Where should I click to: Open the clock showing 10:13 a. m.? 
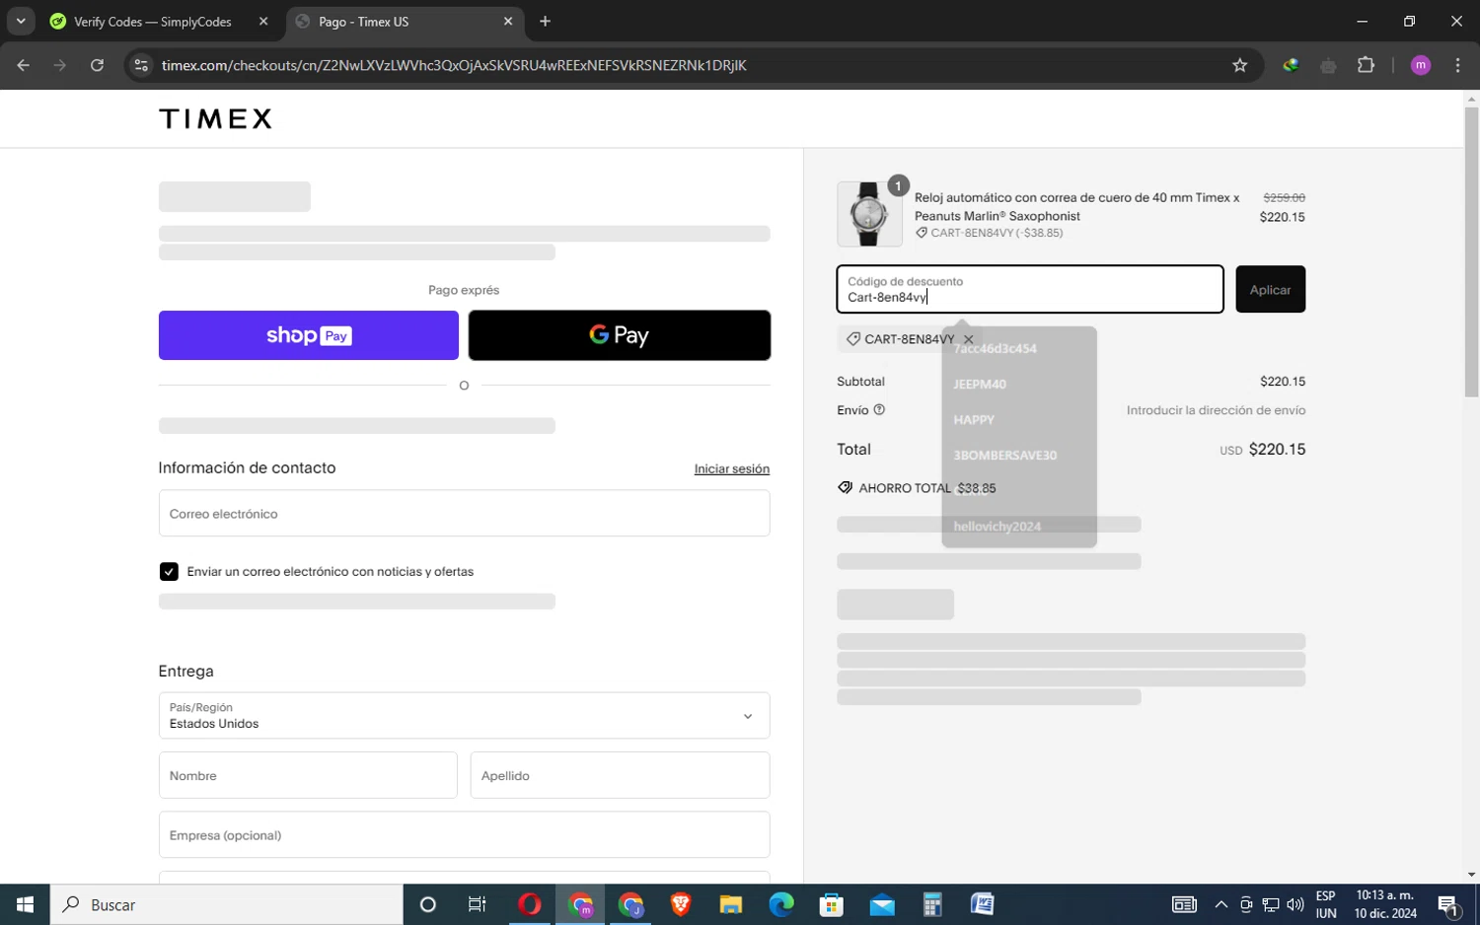(1385, 904)
